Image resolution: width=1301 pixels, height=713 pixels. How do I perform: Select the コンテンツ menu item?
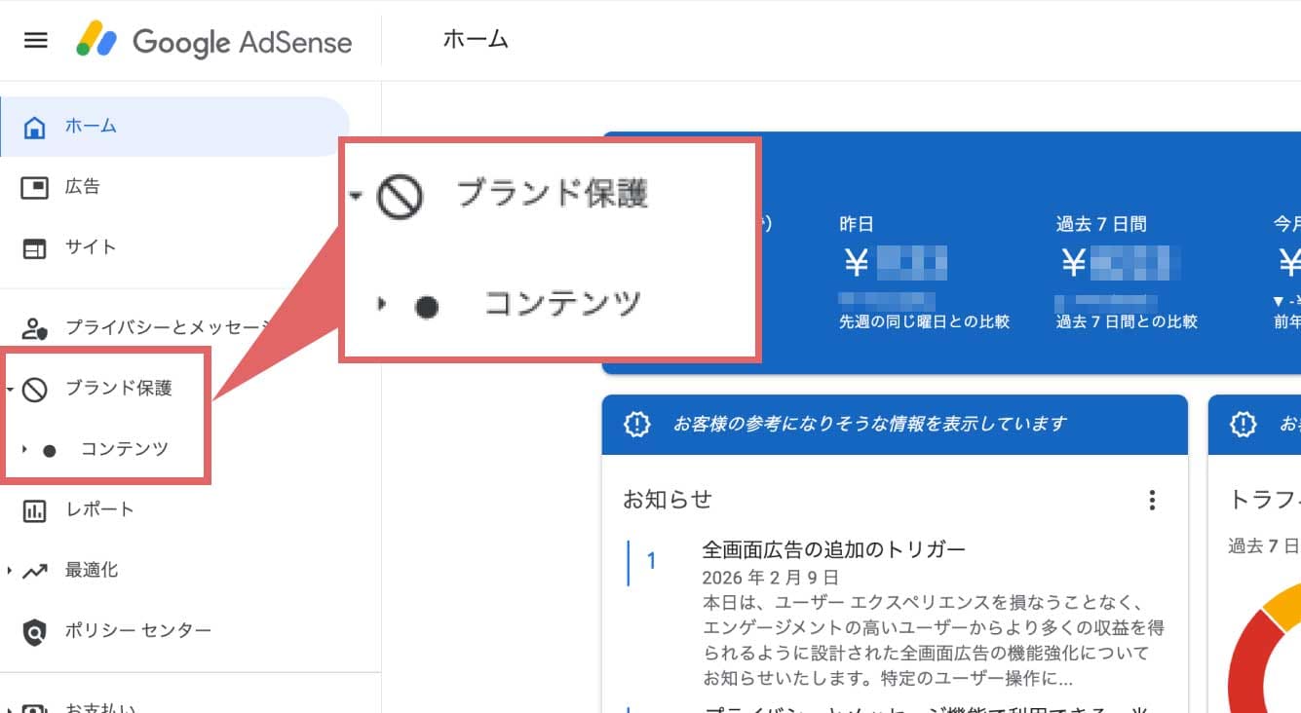click(124, 449)
